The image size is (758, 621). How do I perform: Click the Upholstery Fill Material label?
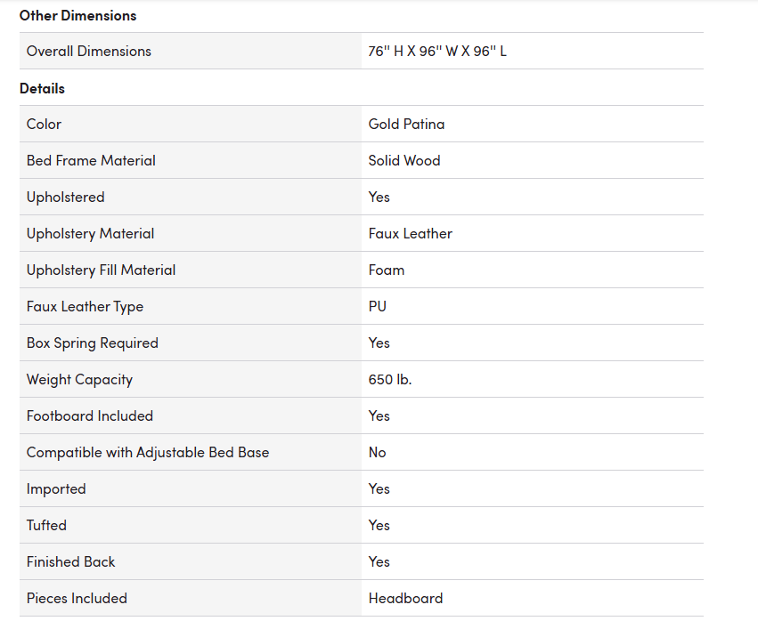tap(101, 270)
